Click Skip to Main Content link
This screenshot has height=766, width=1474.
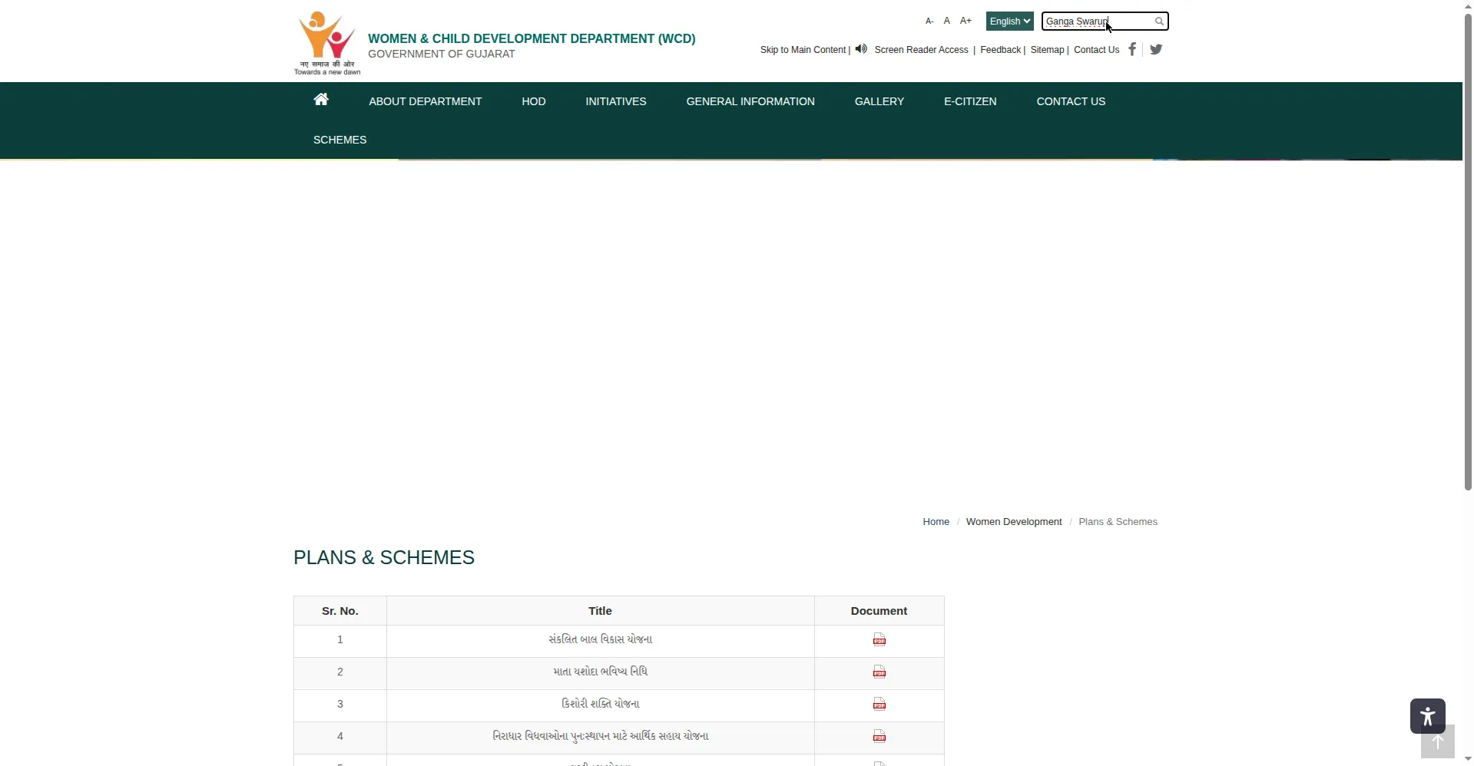[x=803, y=50]
